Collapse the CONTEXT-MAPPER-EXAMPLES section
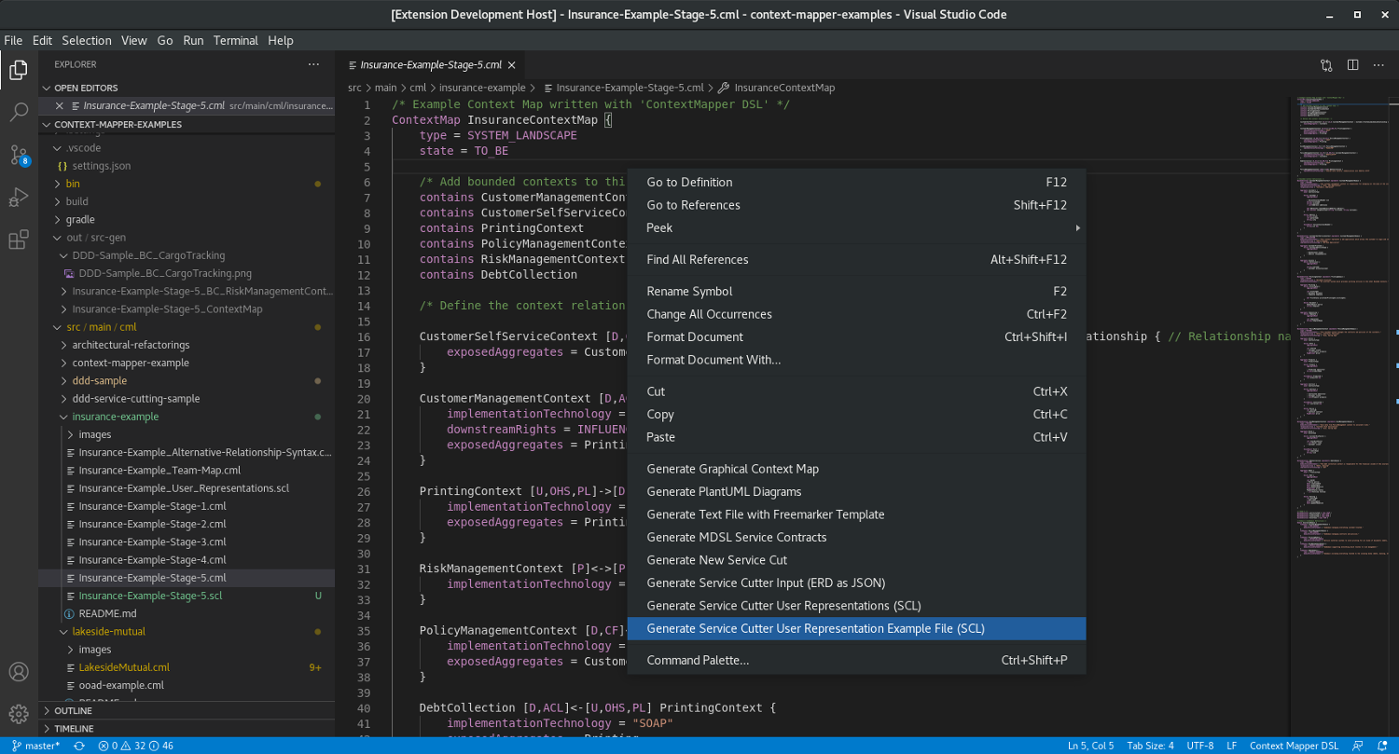This screenshot has height=754, width=1399. pos(187,124)
